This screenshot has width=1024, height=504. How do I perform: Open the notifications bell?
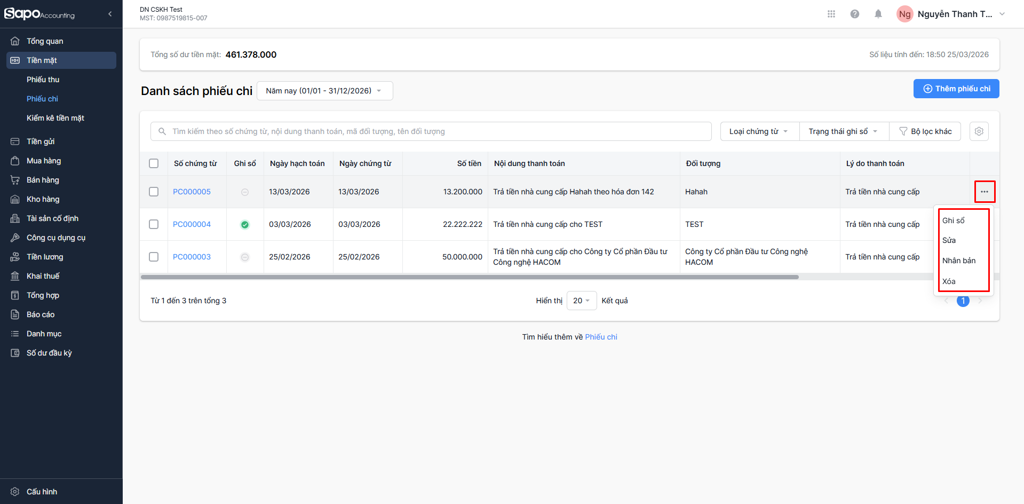(x=878, y=14)
